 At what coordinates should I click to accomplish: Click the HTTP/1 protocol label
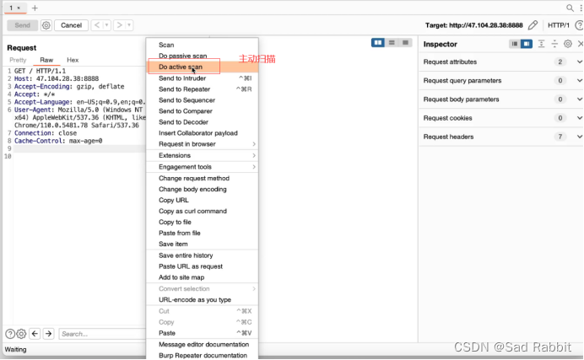[559, 25]
